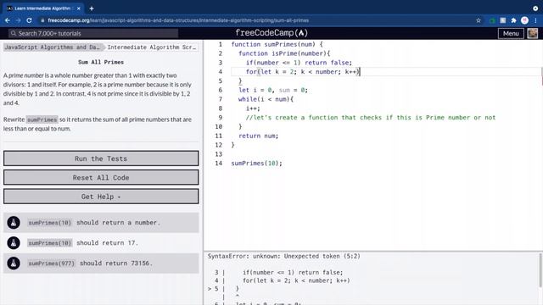Screen dimensions: 543x305
Task: Click the green comment line in editor
Action: [x=371, y=118]
